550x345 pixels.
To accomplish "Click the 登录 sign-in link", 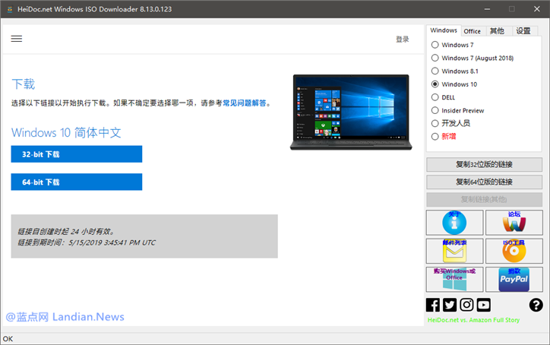I will coord(403,40).
